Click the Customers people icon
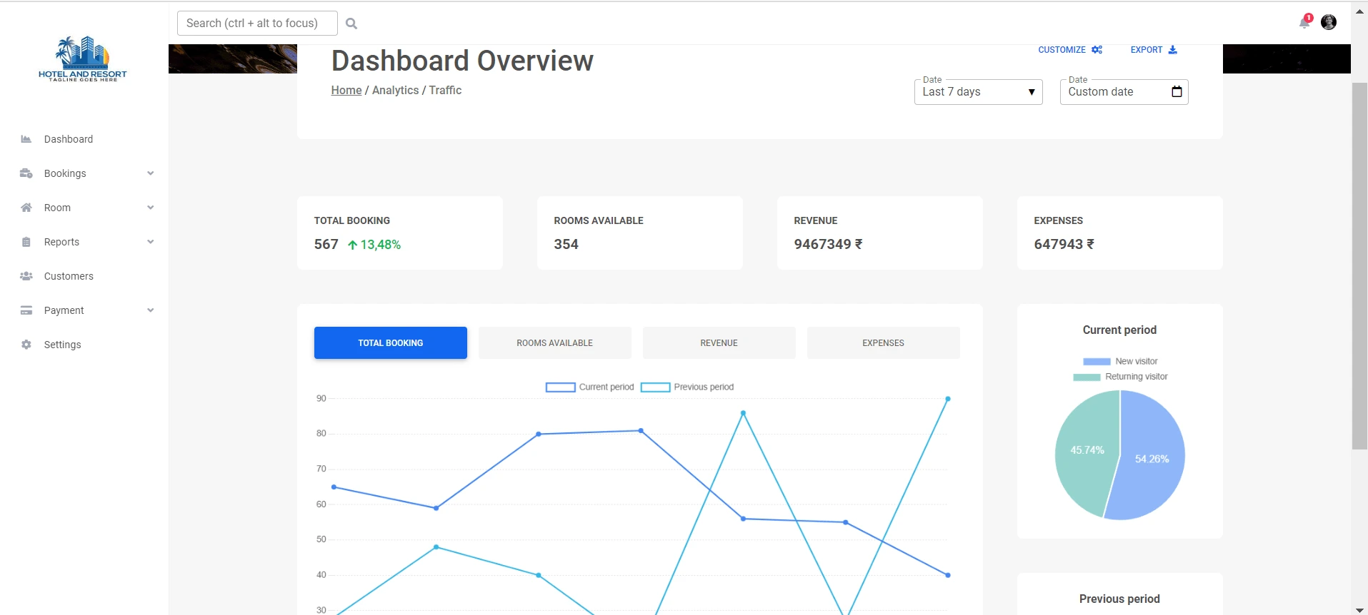1368x615 pixels. (x=26, y=276)
